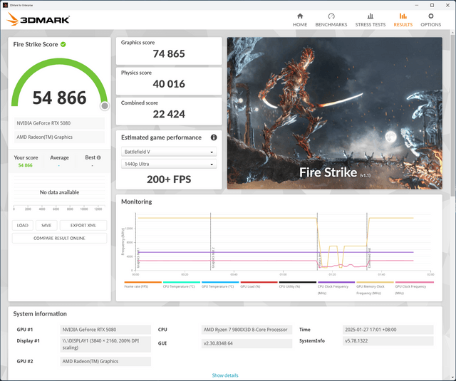Click the AMD Radeon(TM) Graphics score panel entry

coord(59,137)
